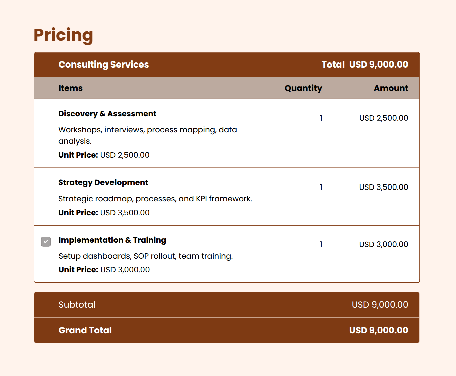Click the Grand Total USD 9,000.00 value

coord(378,330)
